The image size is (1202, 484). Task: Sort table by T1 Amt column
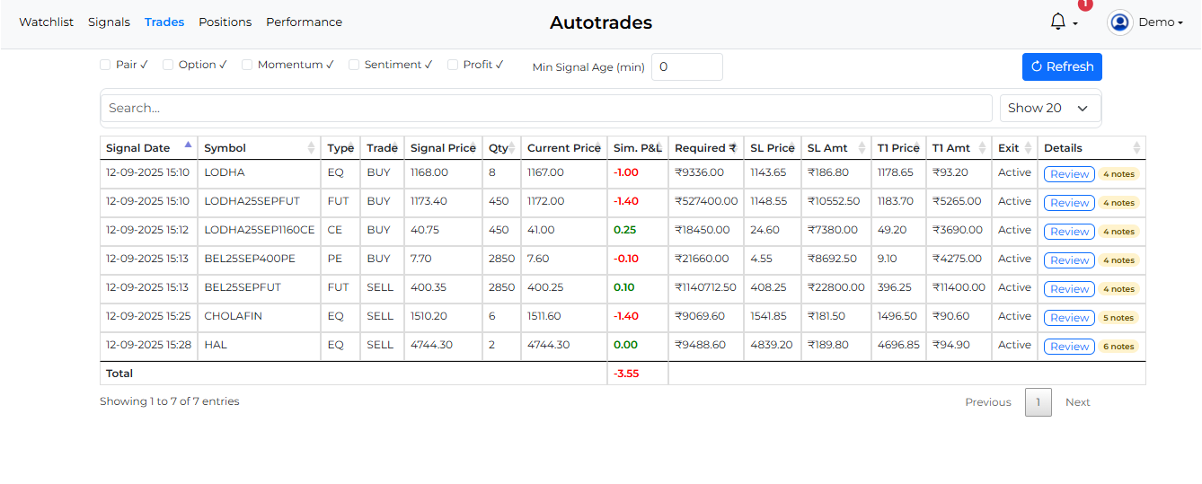pyautogui.click(x=959, y=148)
